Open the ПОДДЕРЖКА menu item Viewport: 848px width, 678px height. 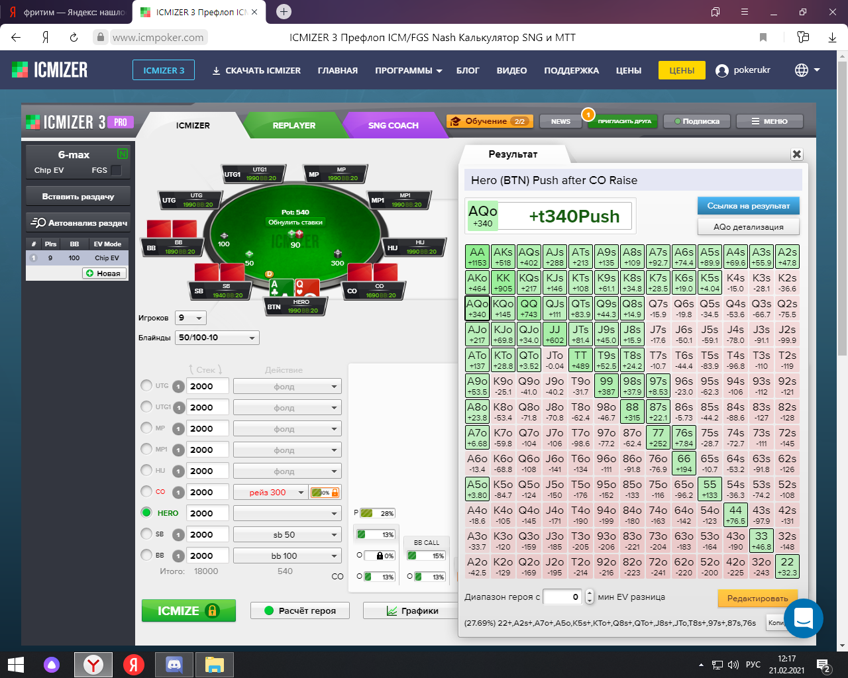[x=571, y=70]
